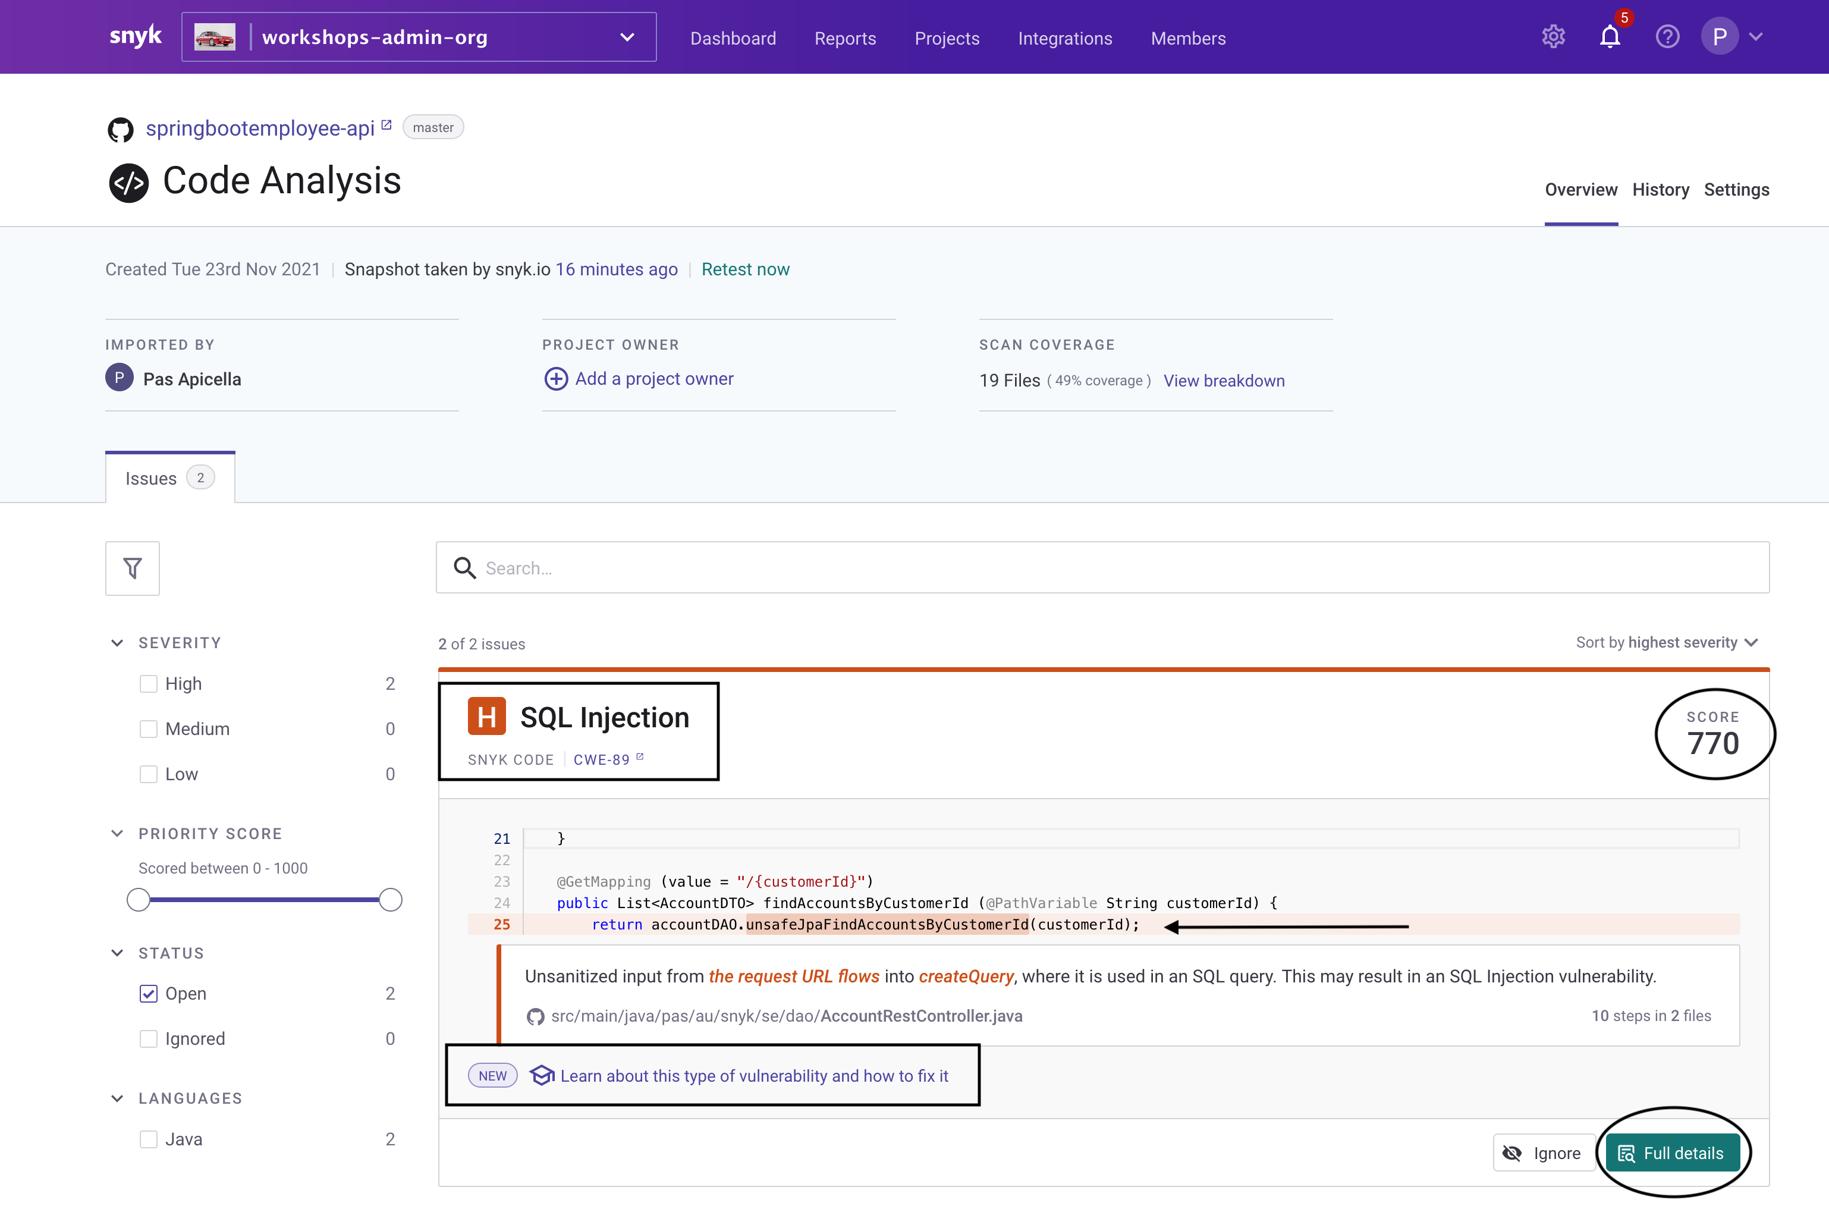The height and width of the screenshot is (1206, 1829).
Task: Click the P user avatar
Action: coord(1719,36)
